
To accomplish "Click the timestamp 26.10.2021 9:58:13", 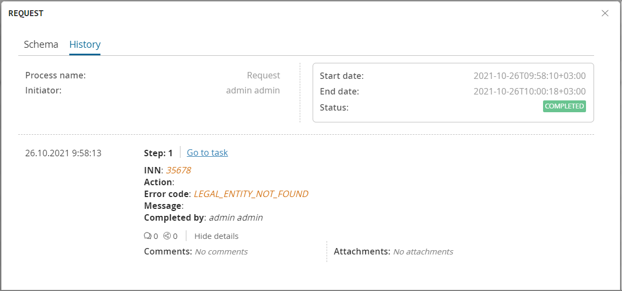I will pyautogui.click(x=63, y=153).
